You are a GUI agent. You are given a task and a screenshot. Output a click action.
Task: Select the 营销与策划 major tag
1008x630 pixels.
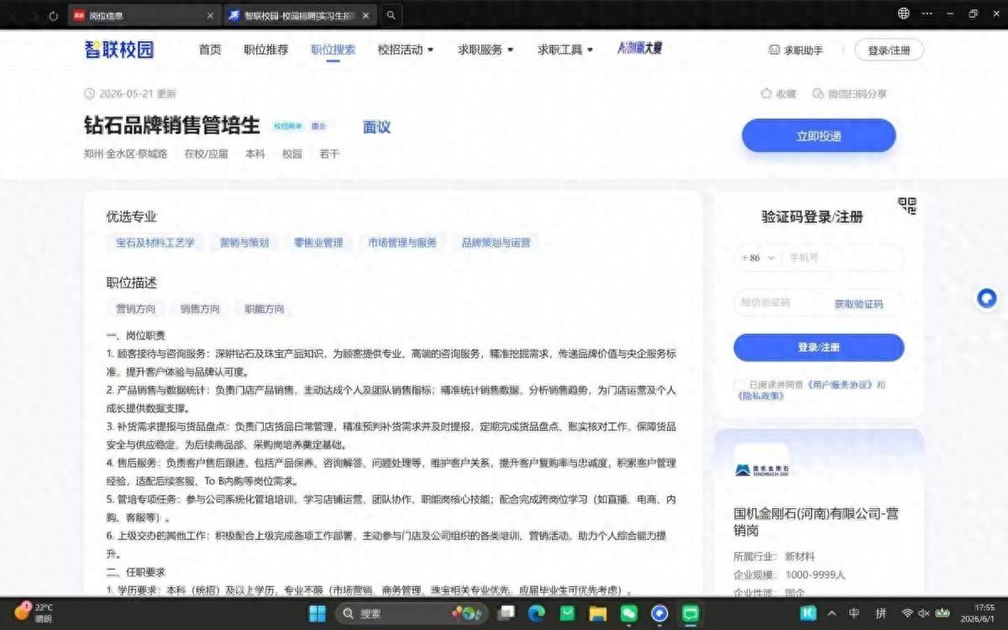tap(244, 243)
